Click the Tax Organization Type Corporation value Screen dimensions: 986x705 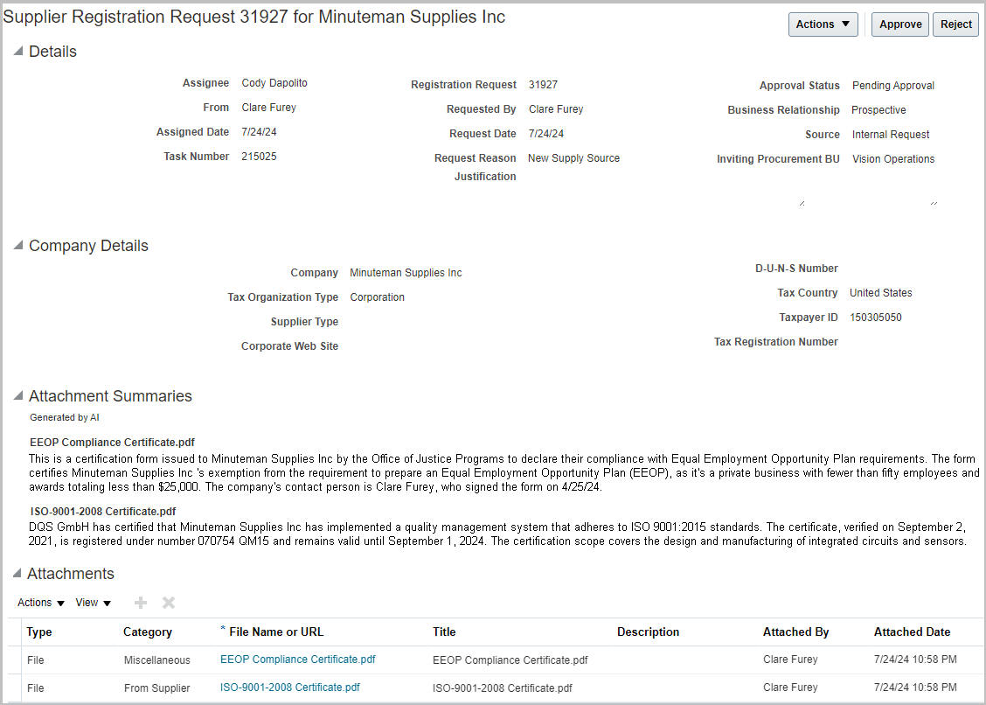(378, 297)
